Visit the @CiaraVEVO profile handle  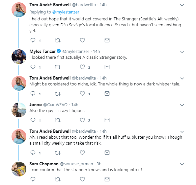55,104
